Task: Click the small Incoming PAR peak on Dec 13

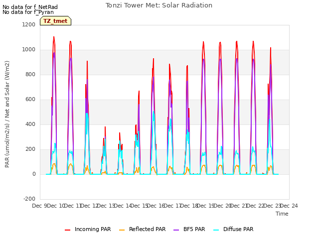Action: point(120,133)
